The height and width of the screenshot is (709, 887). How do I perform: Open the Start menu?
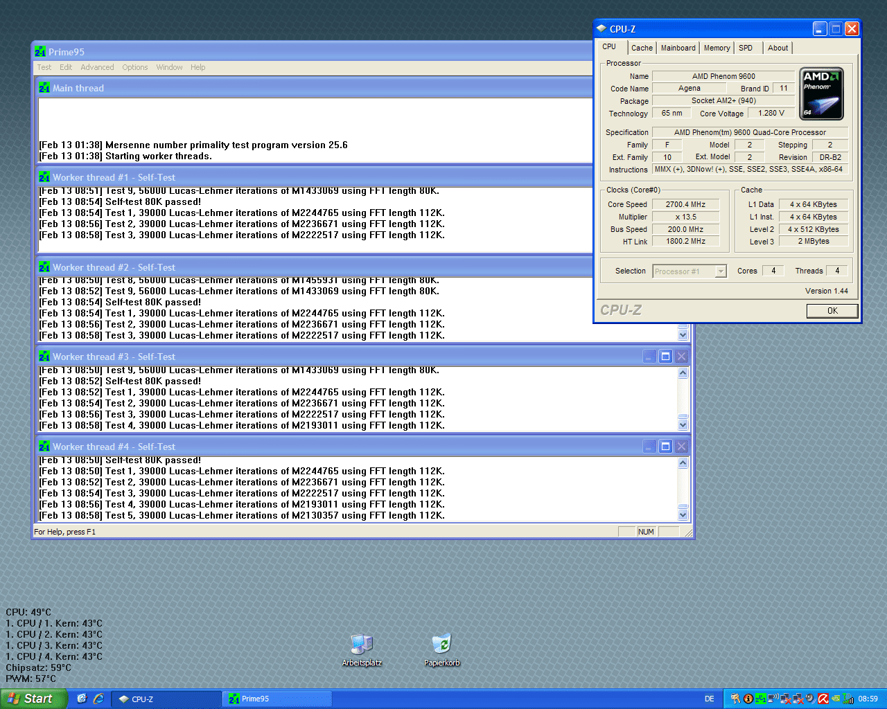pyautogui.click(x=33, y=699)
